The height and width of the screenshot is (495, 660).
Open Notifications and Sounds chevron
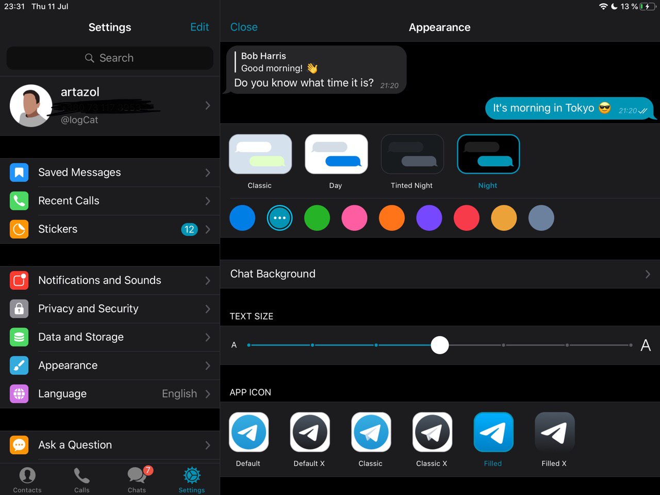(x=208, y=280)
